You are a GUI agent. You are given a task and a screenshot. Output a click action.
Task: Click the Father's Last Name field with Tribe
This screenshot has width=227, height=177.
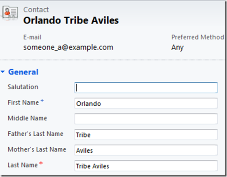(x=146, y=135)
